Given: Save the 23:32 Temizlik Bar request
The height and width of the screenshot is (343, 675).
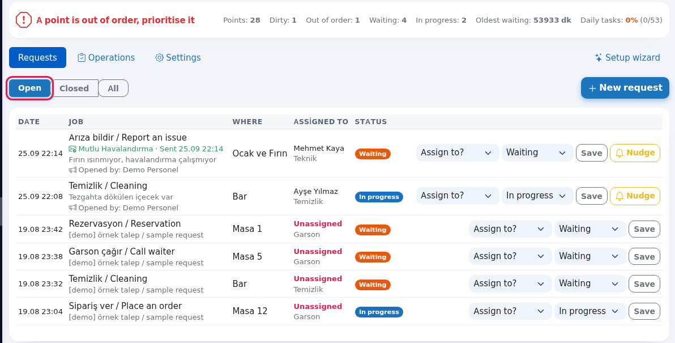Looking at the screenshot, I should pyautogui.click(x=644, y=284).
